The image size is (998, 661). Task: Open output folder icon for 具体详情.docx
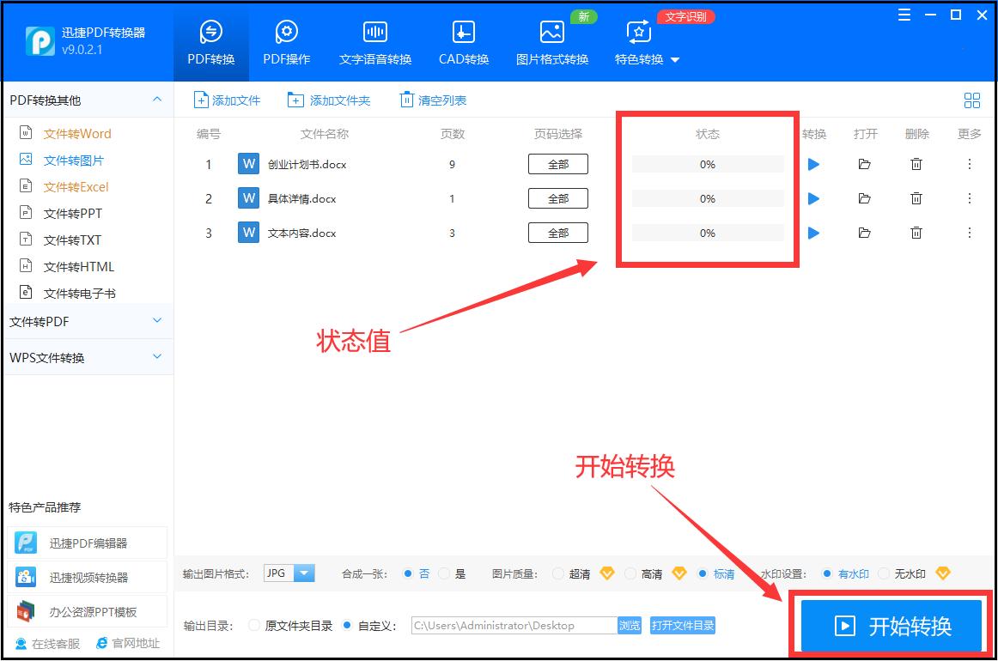[865, 198]
